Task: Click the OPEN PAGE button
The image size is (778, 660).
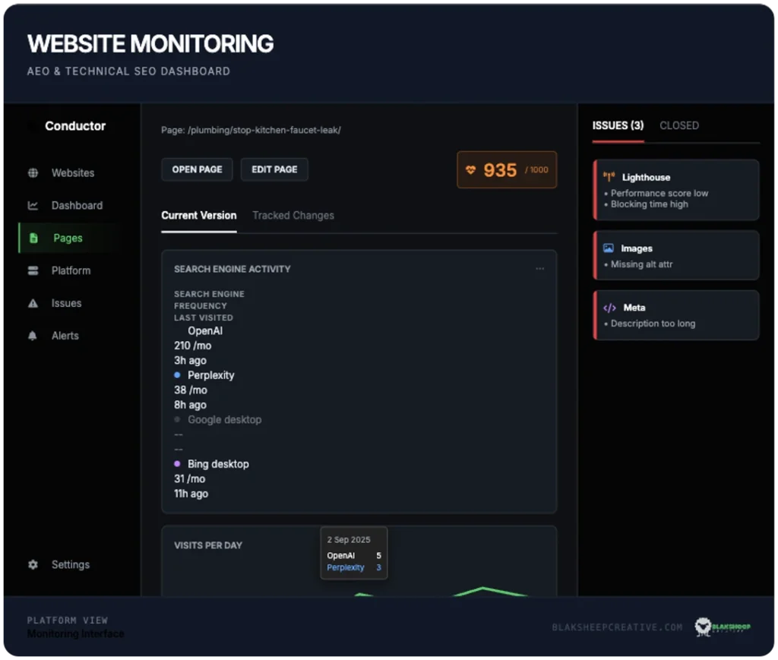Action: [x=197, y=169]
